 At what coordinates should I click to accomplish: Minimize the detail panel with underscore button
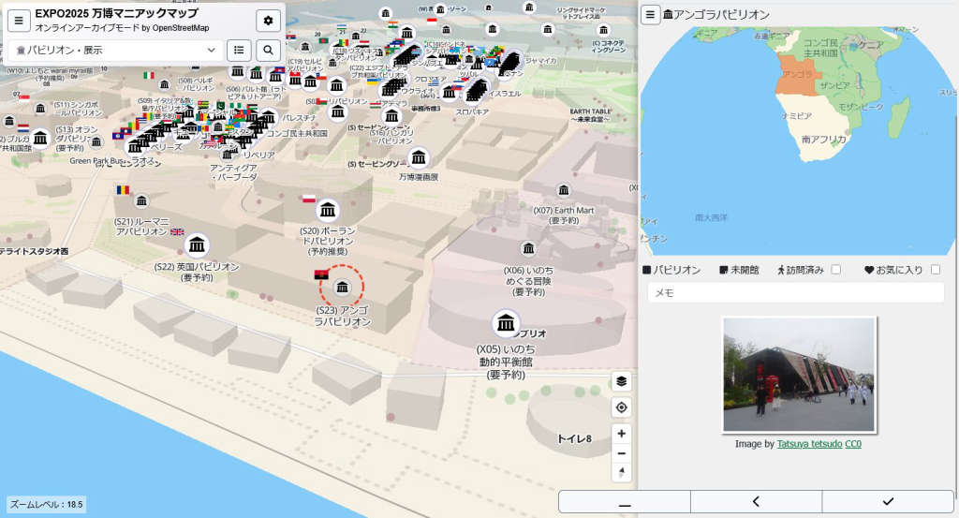625,502
